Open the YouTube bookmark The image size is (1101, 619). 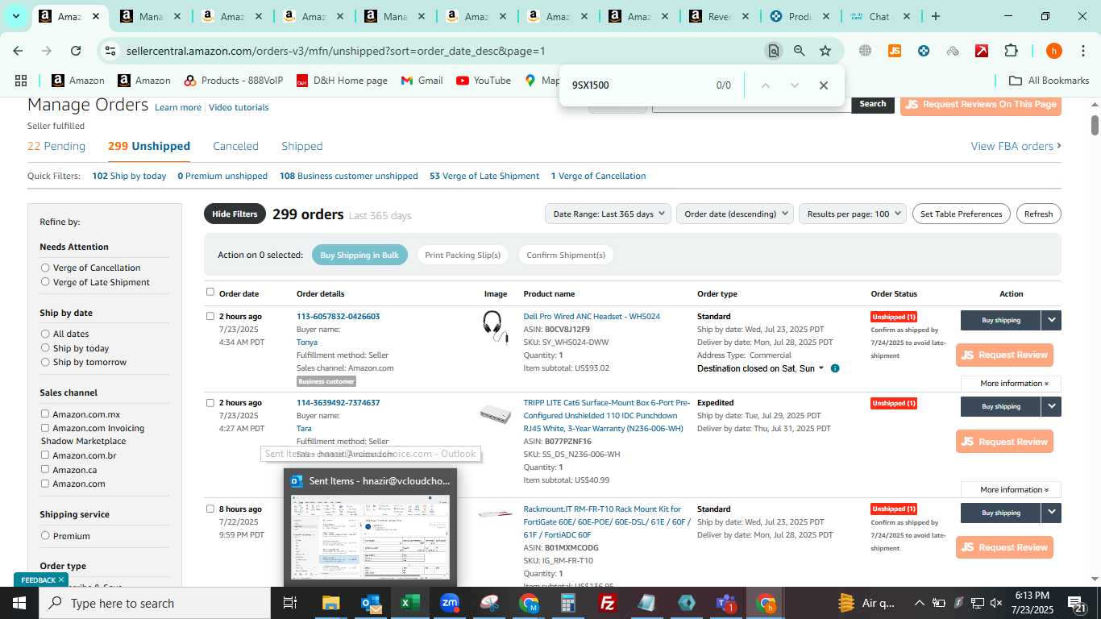coord(484,80)
